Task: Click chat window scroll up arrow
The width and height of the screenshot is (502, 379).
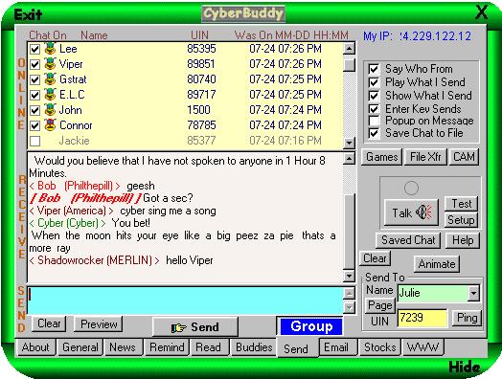Action: [x=349, y=159]
